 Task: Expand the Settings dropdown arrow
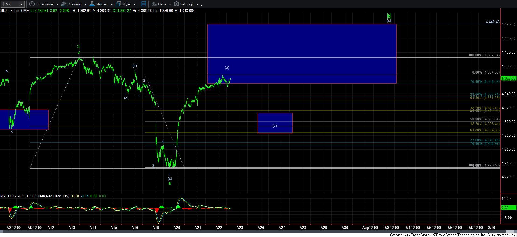click(x=198, y=4)
